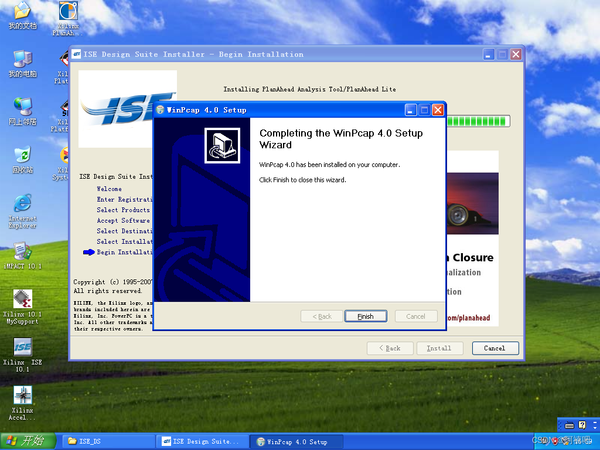Select the Xilinx ISE 10.1 desktop icon
The image size is (600, 450).
click(x=23, y=355)
